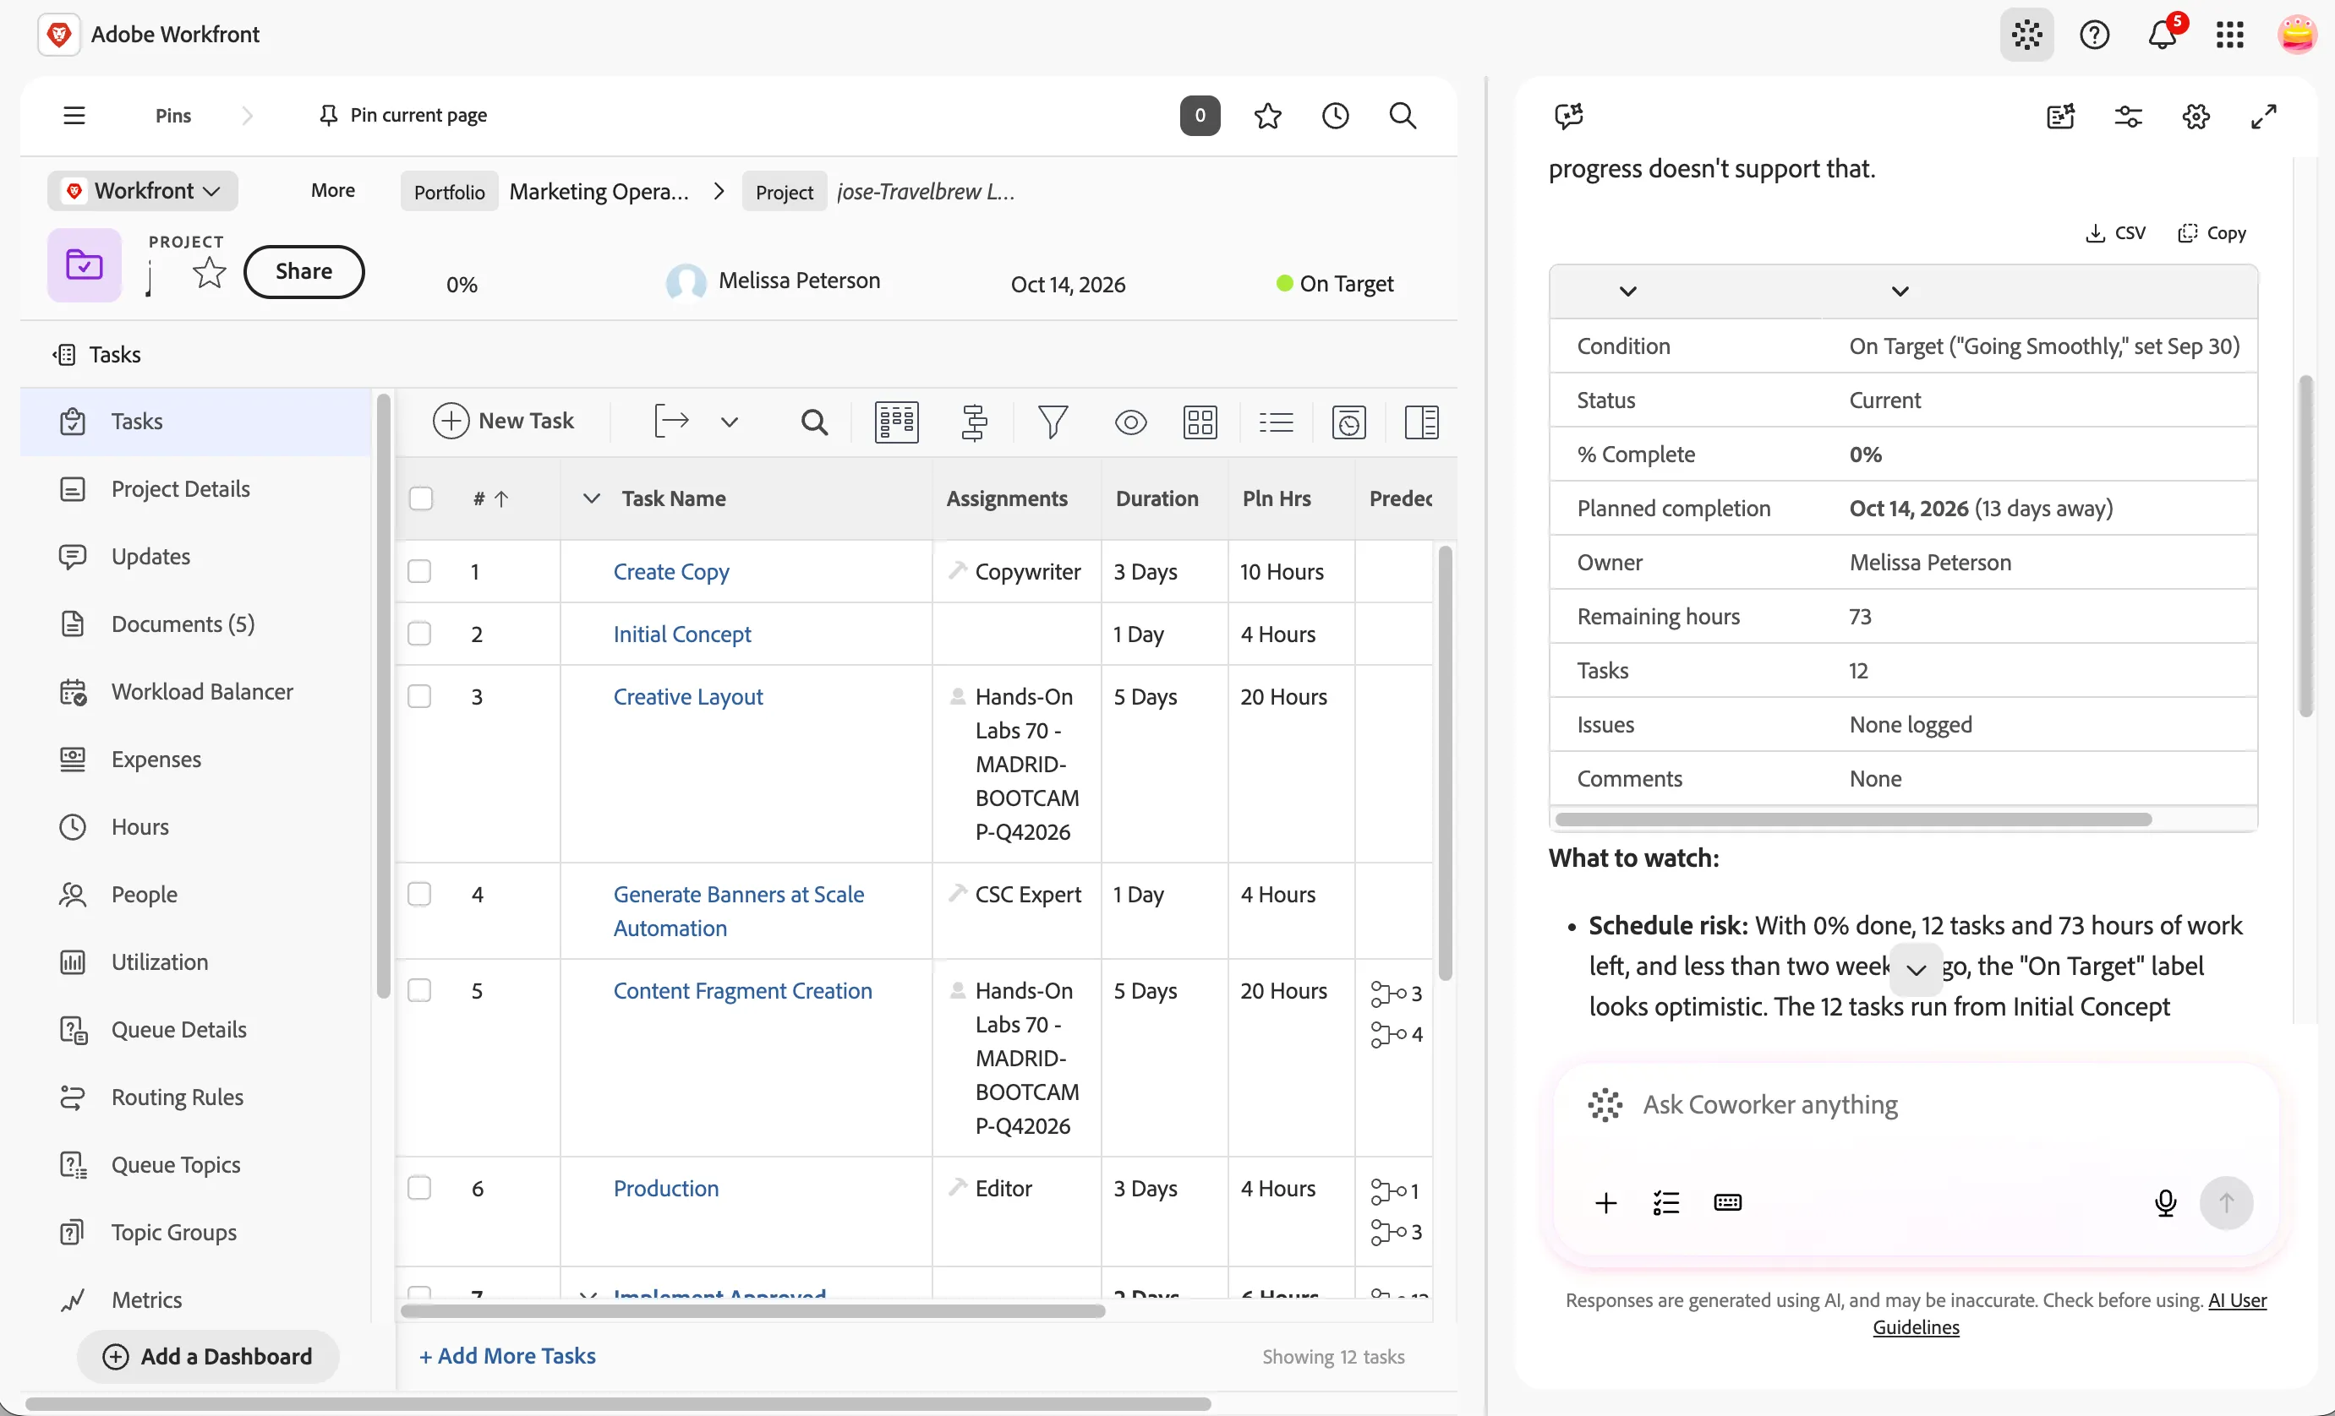Click the favorites star in the pin bar

pos(1267,116)
